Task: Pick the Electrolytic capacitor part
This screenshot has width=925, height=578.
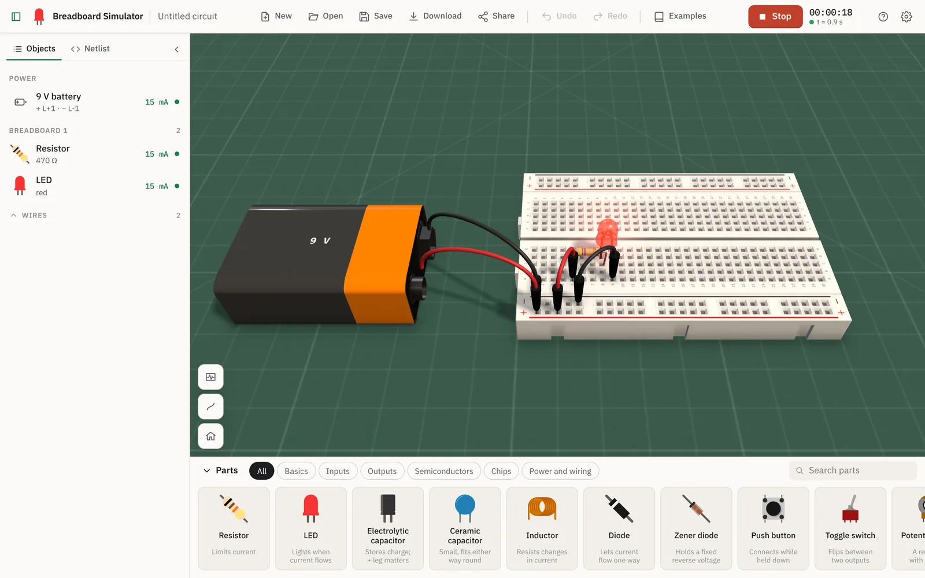Action: pos(387,528)
